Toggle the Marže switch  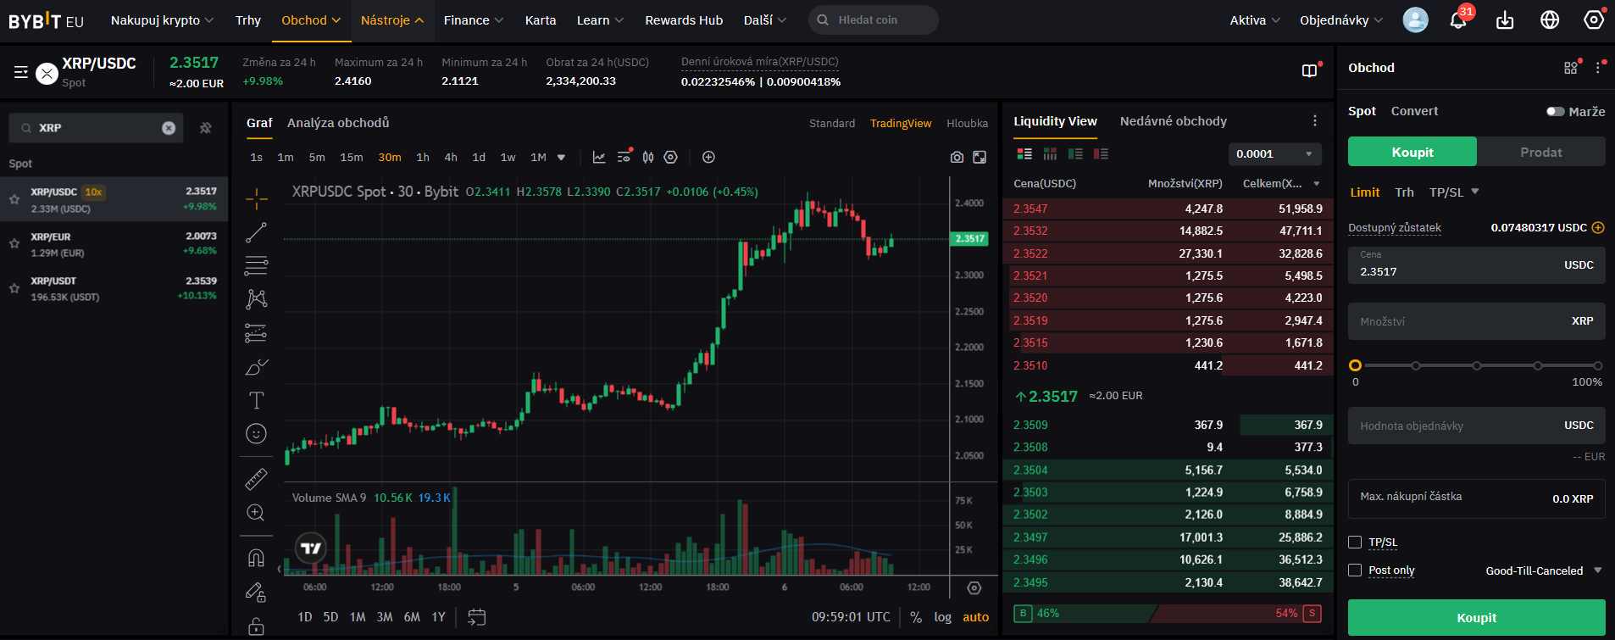[x=1555, y=112]
